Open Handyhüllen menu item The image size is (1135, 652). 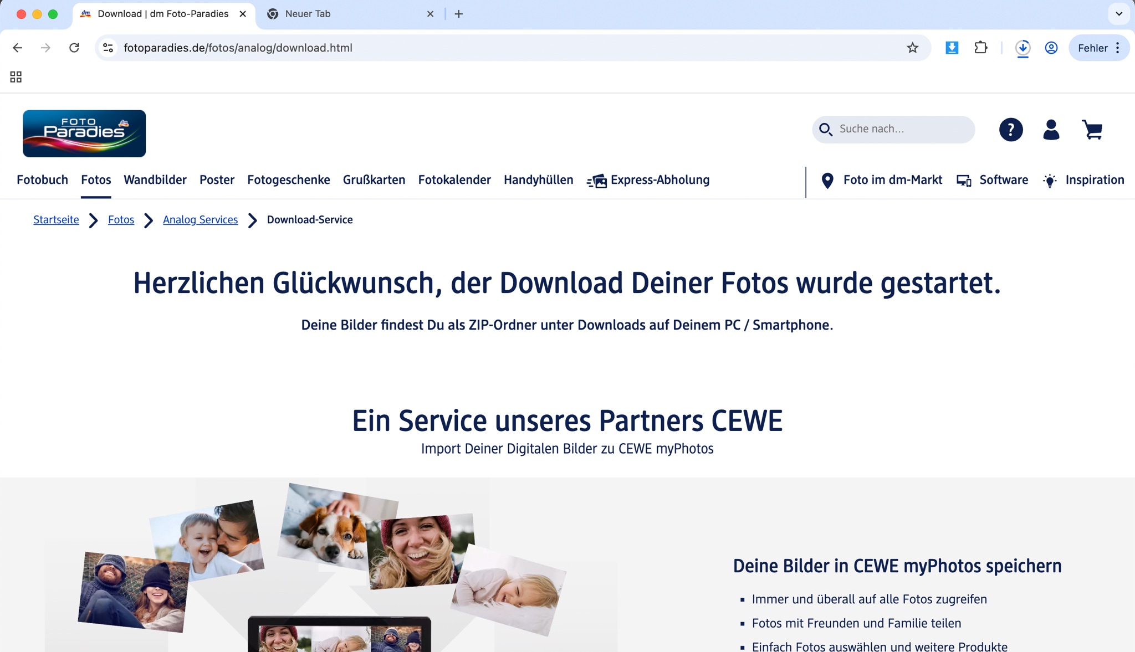pos(538,180)
